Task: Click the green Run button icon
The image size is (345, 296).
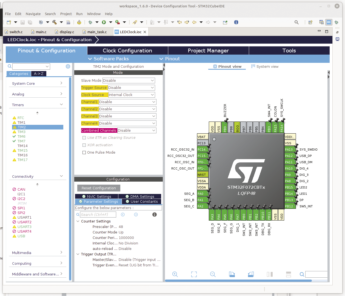Action: point(104,22)
